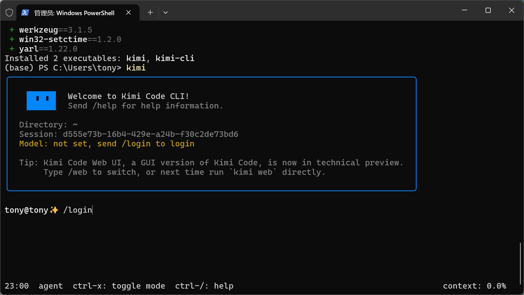Click the 23:00 clock in status bar
This screenshot has height=295, width=524.
(17, 286)
